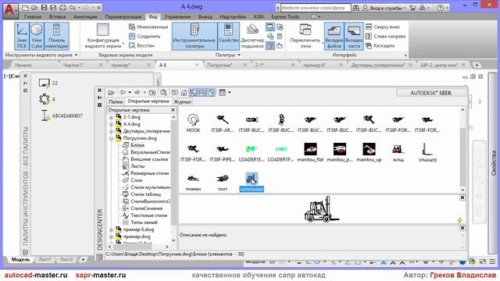Click Именованные viewports button

(148, 27)
